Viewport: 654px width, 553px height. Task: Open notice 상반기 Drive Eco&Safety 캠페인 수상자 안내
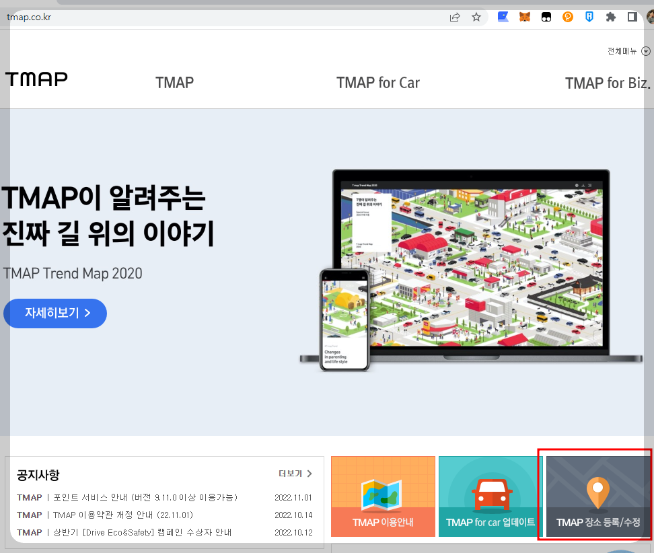click(142, 533)
